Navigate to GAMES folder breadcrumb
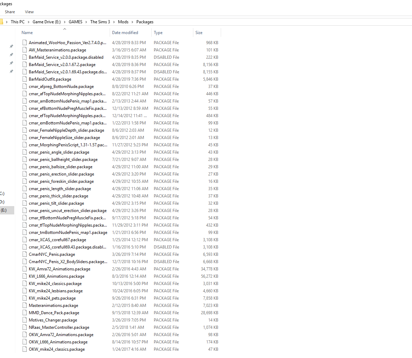 pyautogui.click(x=75, y=22)
